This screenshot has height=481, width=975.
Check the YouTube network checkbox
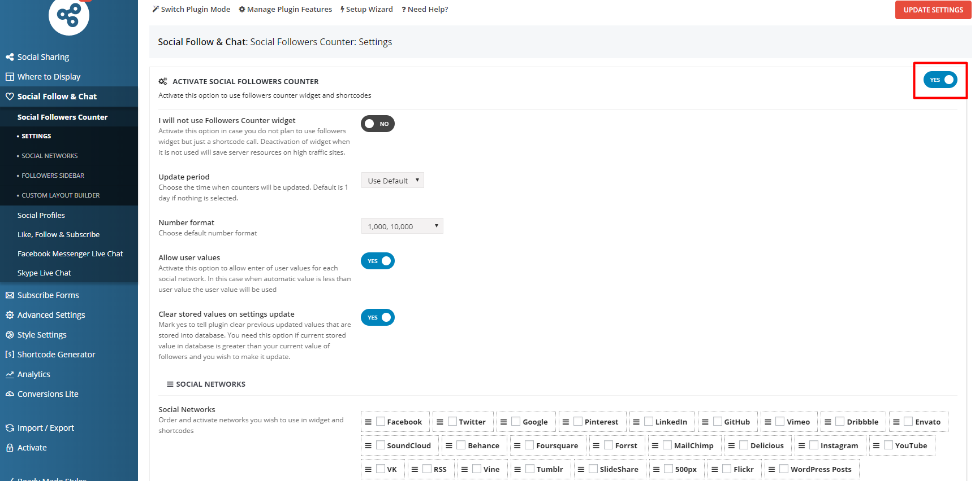point(888,445)
